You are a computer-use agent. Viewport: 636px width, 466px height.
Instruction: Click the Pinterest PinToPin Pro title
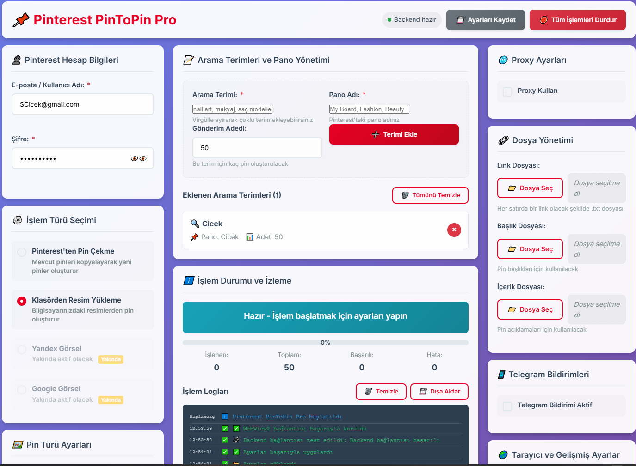pyautogui.click(x=105, y=20)
